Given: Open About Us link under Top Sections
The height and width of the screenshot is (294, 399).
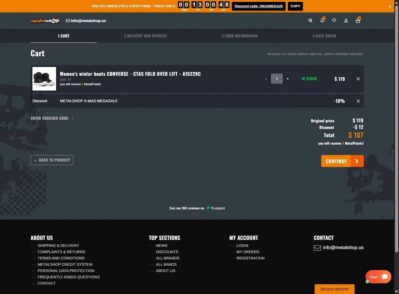Looking at the screenshot, I should (x=166, y=271).
